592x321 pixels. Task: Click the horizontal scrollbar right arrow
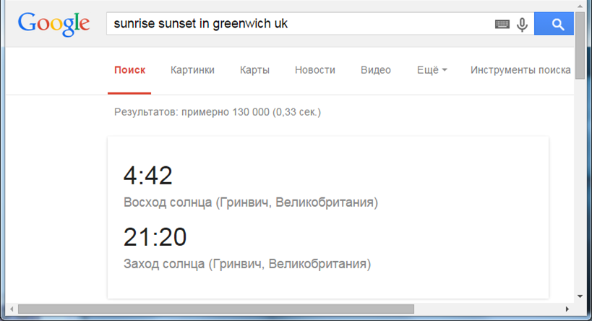(x=567, y=309)
